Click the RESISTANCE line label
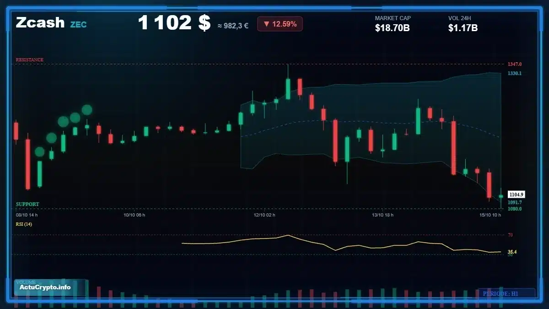The height and width of the screenshot is (309, 549). click(30, 60)
